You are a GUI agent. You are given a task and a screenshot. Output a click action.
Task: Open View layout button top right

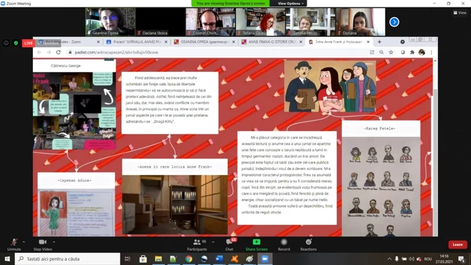tap(460, 13)
